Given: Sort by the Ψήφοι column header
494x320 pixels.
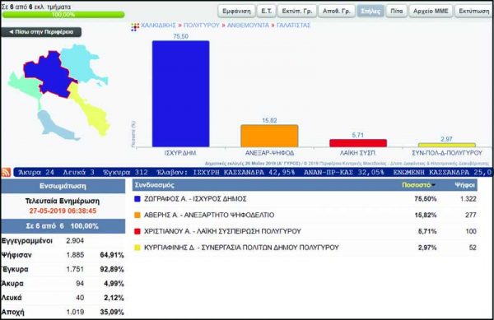Looking at the screenshot, I should pos(464,185).
